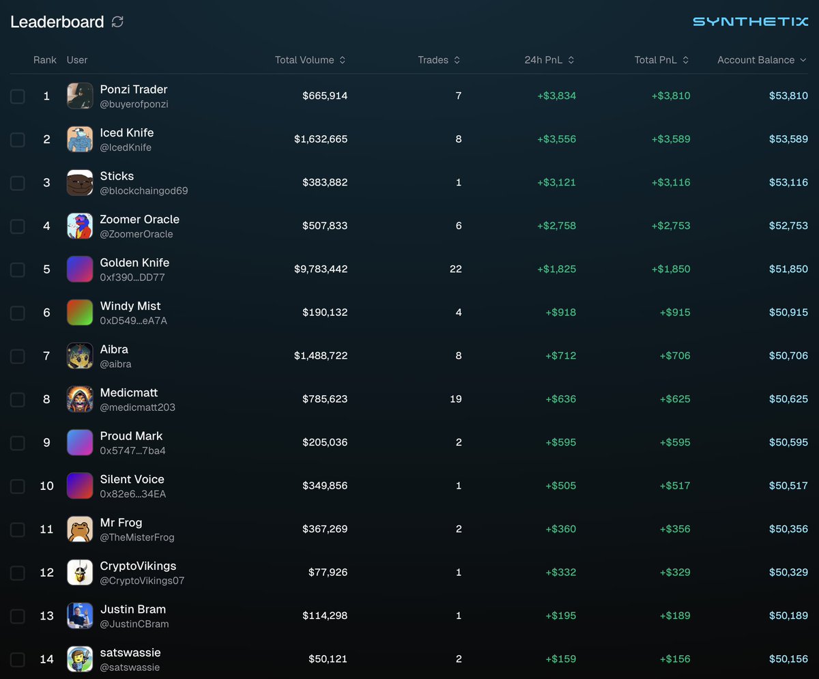Open the @blockchaingod69 handle link
819x679 pixels.
tap(144, 191)
